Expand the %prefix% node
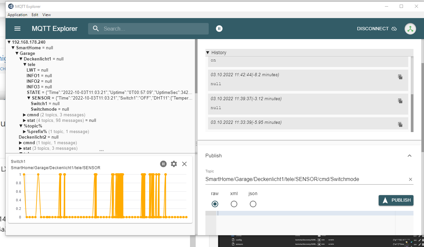Viewport: 424px width, 247px height. coord(25,132)
